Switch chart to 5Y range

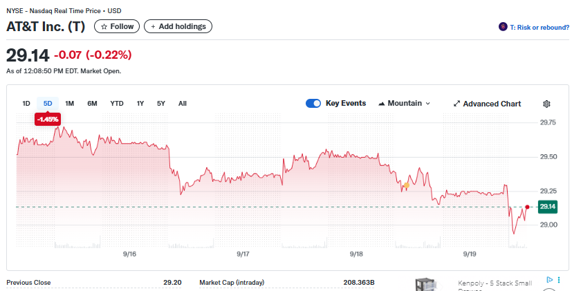[x=160, y=103]
